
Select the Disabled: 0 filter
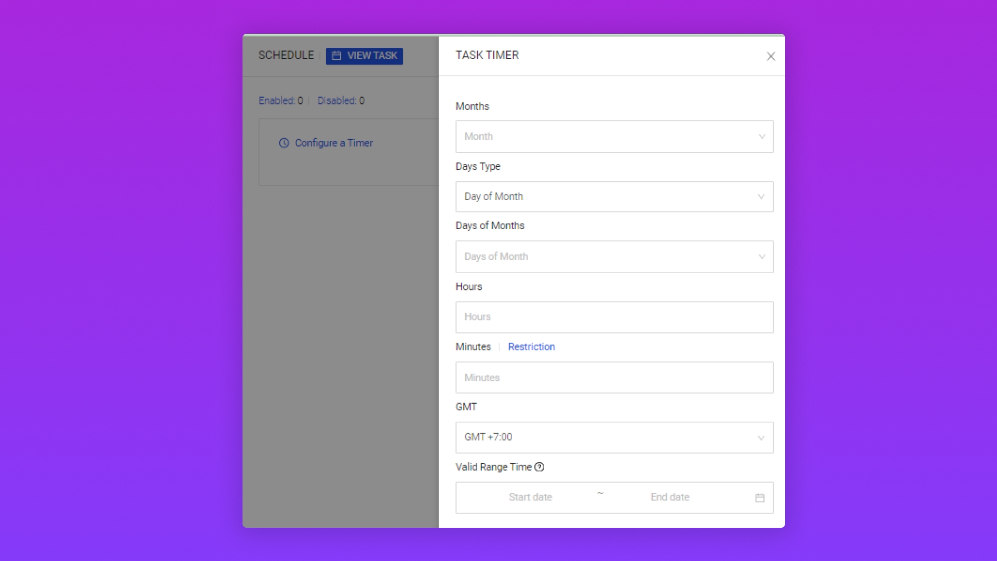coord(341,101)
